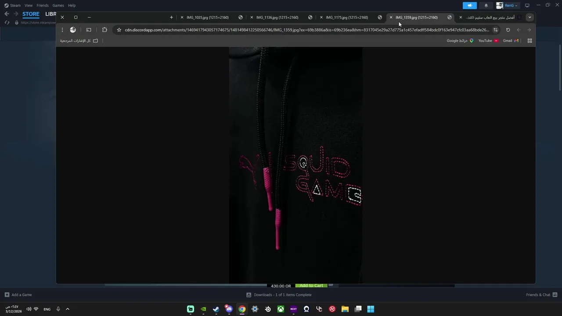Viewport: 562px width, 316px height.
Task: Bookmark this page with the star icon
Action: tap(119, 30)
